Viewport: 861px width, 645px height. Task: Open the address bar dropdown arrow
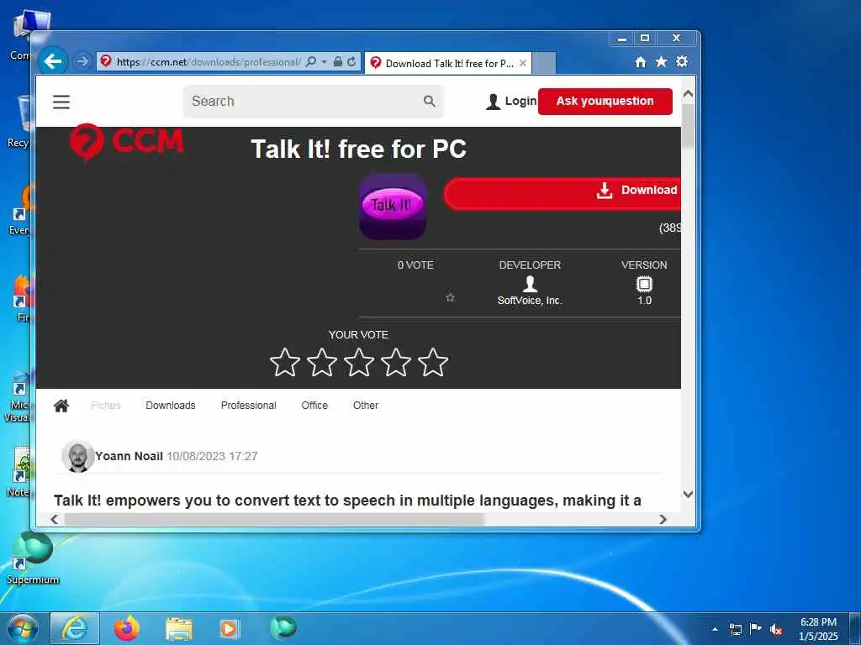pyautogui.click(x=324, y=61)
